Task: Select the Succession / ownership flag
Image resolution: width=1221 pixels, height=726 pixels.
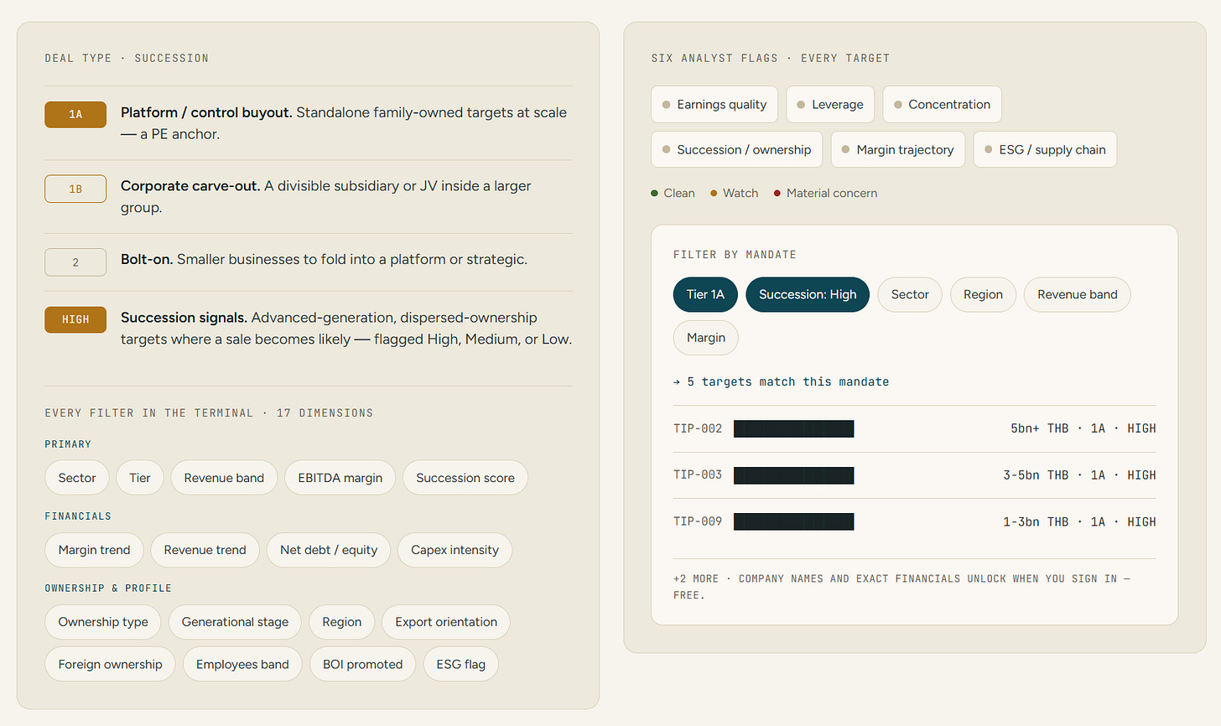Action: [x=737, y=150]
